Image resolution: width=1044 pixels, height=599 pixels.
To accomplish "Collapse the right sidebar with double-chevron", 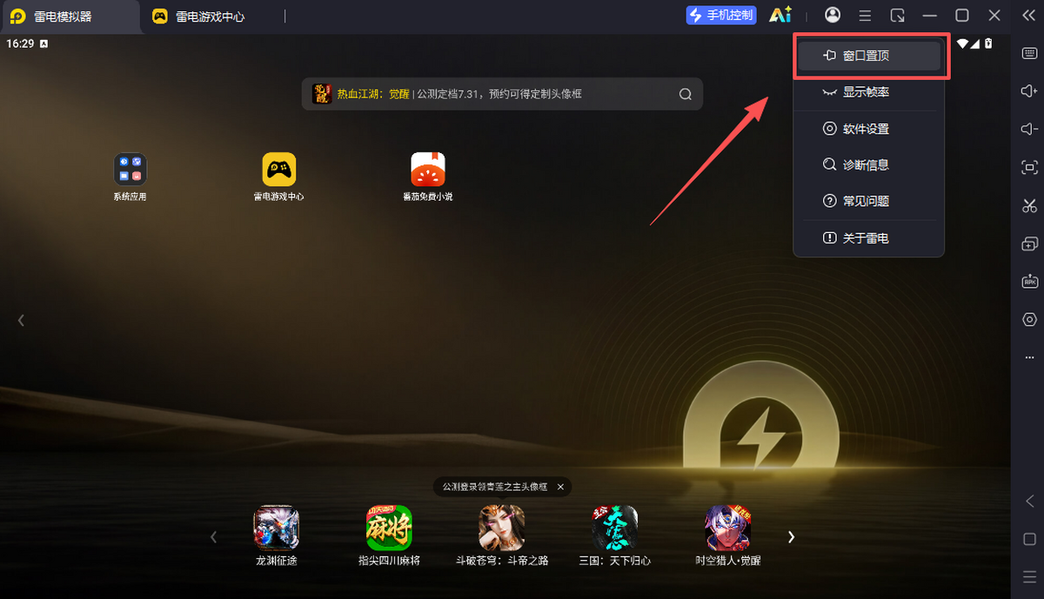I will pyautogui.click(x=1028, y=16).
